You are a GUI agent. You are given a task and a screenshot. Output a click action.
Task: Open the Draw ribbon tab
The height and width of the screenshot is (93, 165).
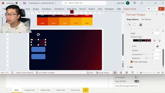coord(28,9)
